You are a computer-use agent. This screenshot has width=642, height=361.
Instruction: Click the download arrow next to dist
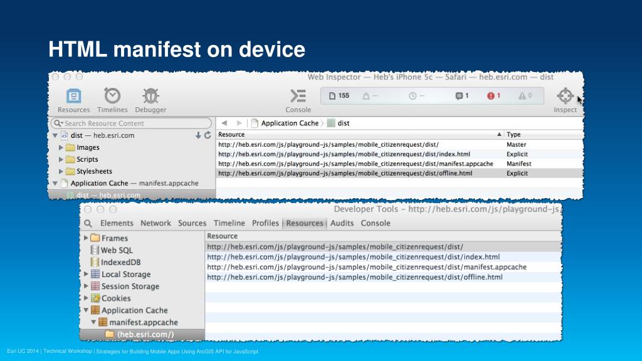pyautogui.click(x=197, y=135)
